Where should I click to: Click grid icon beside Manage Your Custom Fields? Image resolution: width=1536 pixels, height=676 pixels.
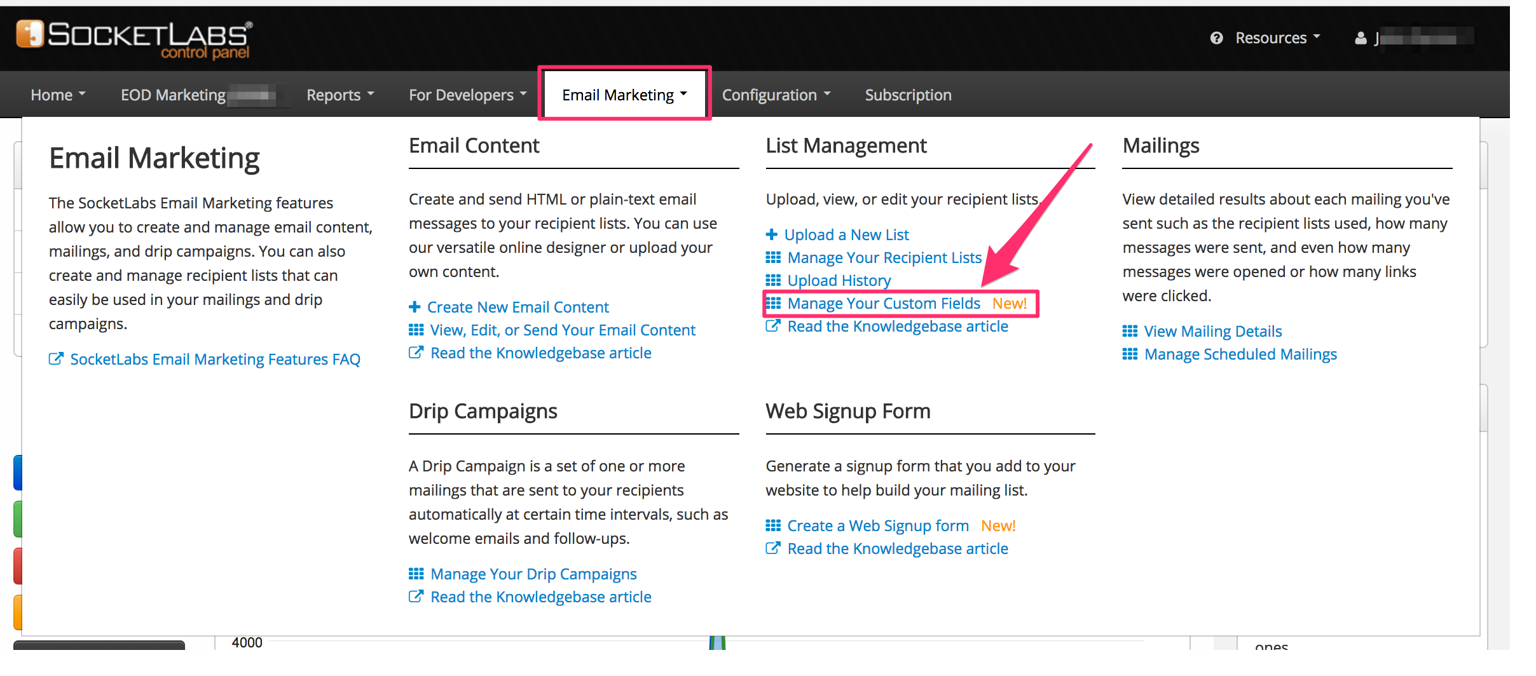click(773, 303)
